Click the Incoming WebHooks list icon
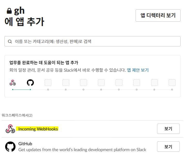The width and height of the screenshot is (187, 162). (x=10, y=129)
